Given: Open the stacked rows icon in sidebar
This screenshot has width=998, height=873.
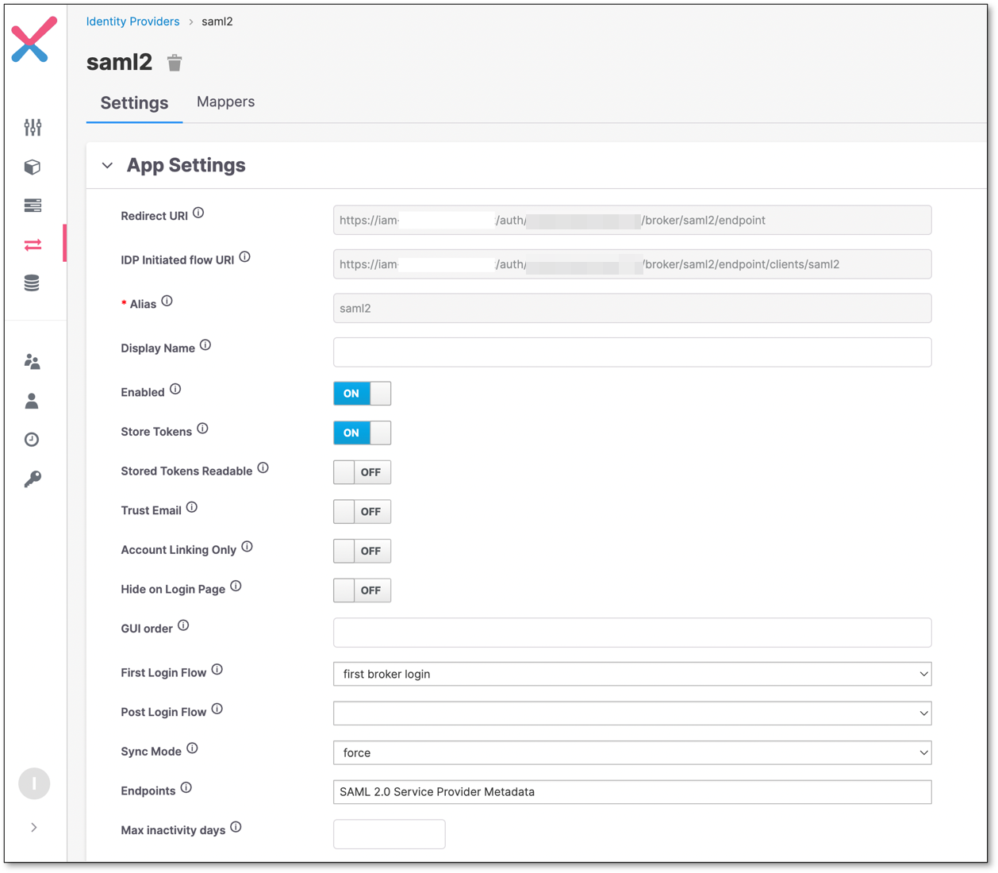Looking at the screenshot, I should pyautogui.click(x=33, y=206).
